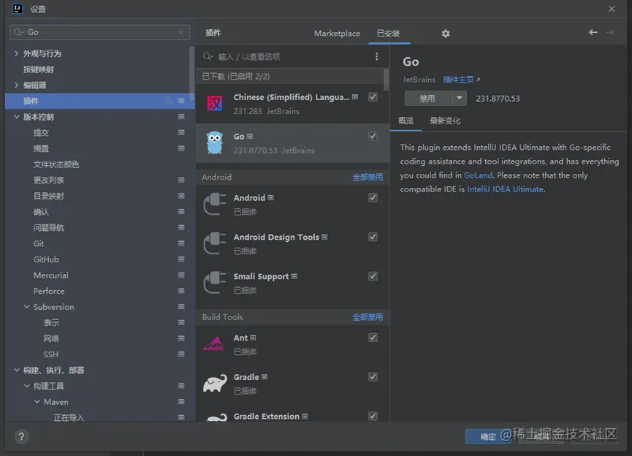Open the 插件主页 link

pyautogui.click(x=458, y=80)
